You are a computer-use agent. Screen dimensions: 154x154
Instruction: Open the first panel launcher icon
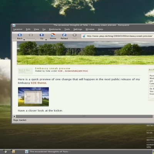[x=5, y=151]
